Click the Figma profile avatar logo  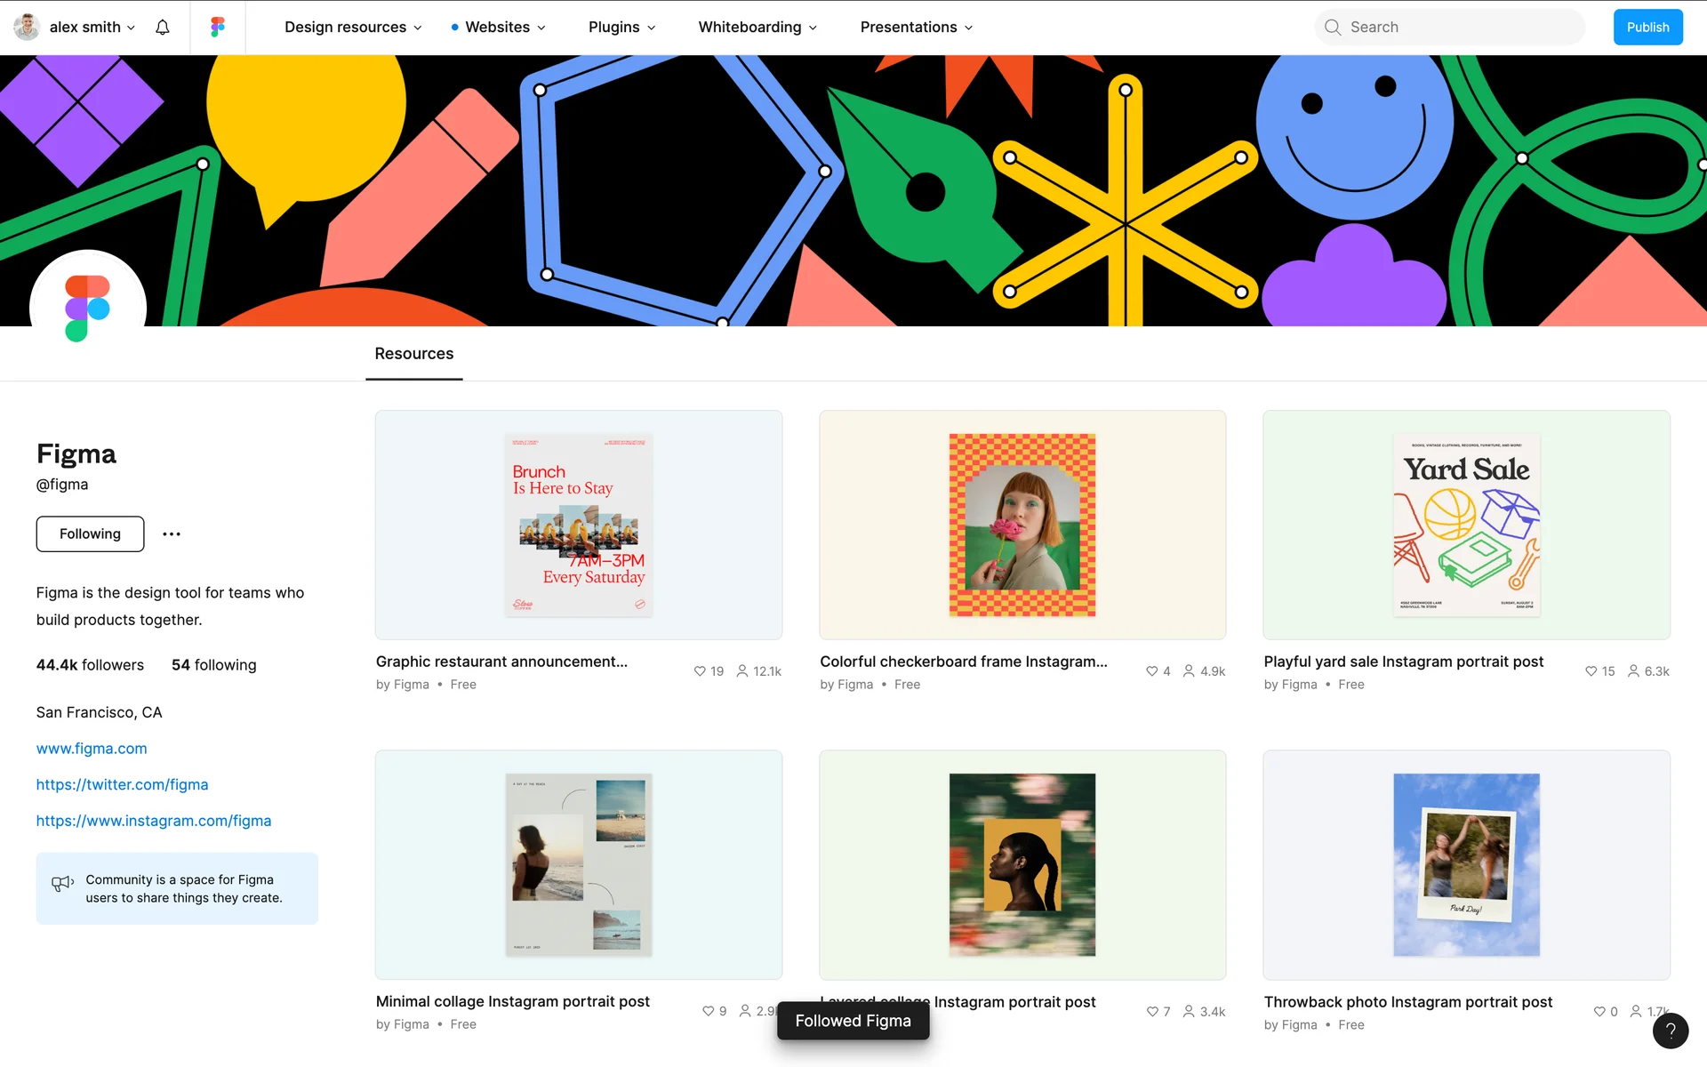point(88,307)
